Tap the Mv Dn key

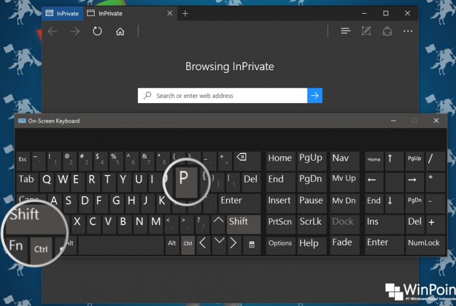(345, 203)
